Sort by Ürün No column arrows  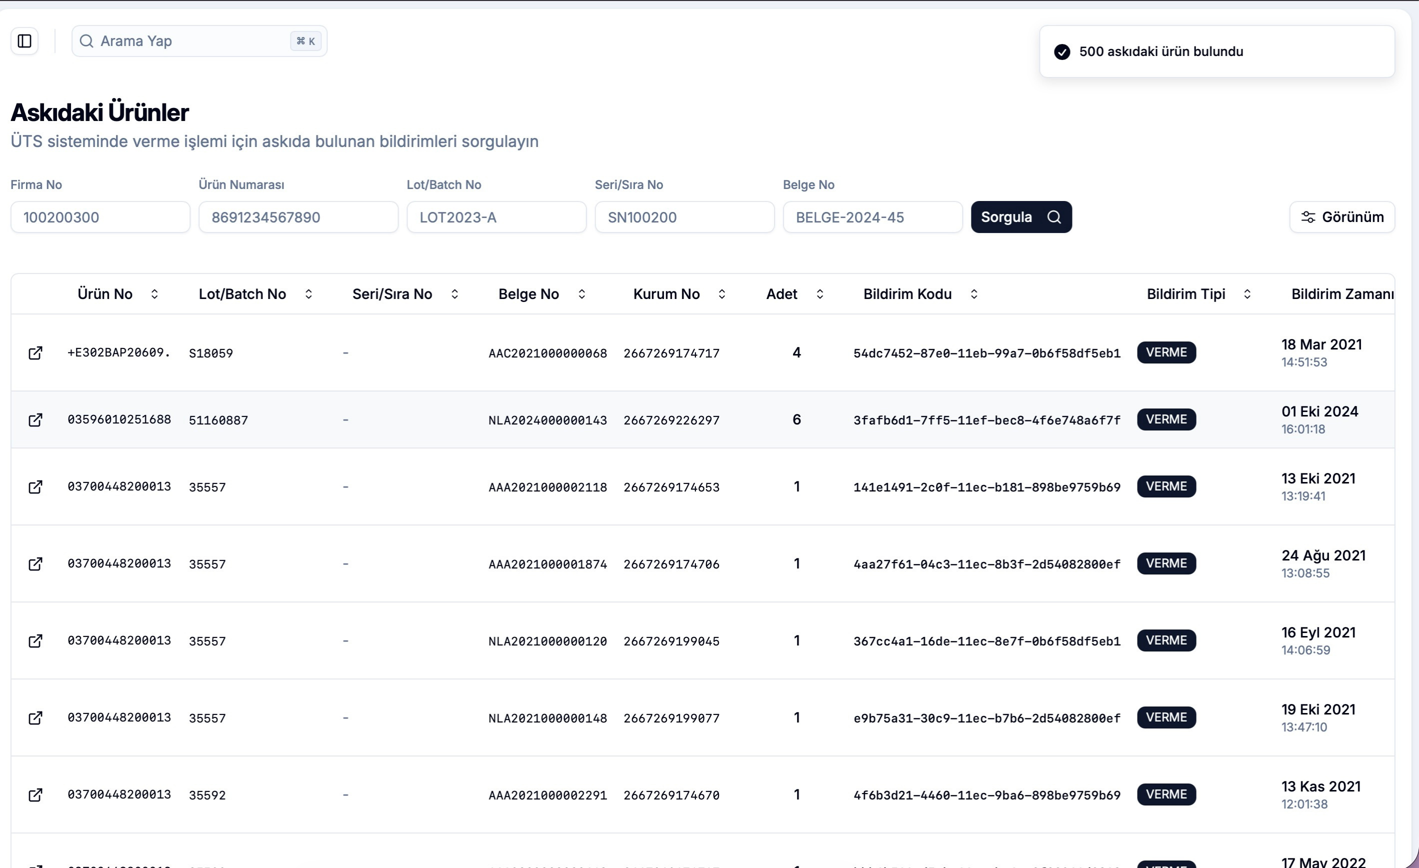tap(154, 293)
